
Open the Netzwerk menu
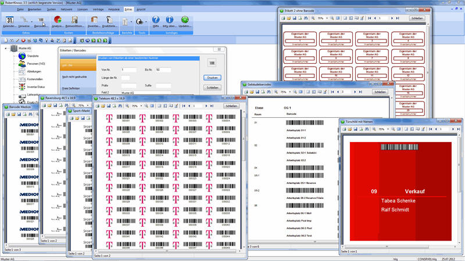pyautogui.click(x=66, y=9)
